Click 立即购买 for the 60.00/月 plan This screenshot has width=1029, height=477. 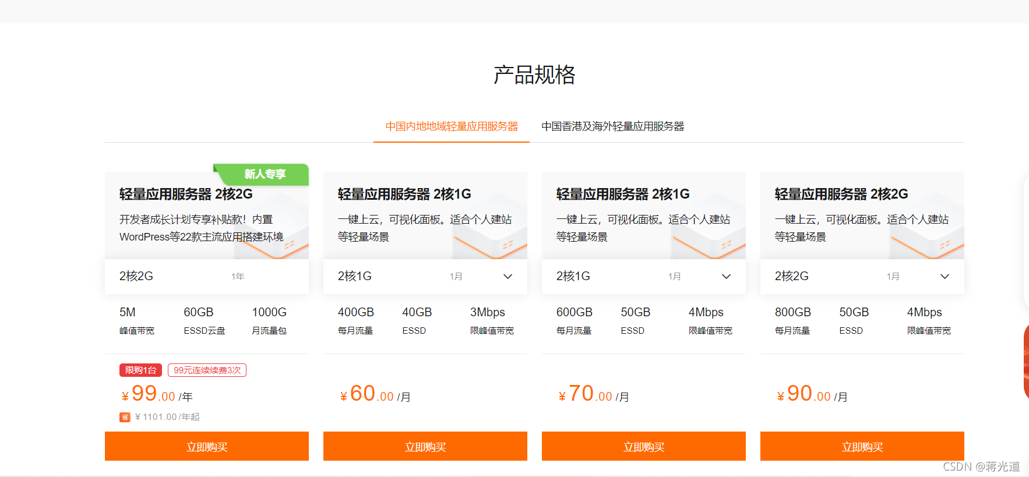click(x=425, y=446)
